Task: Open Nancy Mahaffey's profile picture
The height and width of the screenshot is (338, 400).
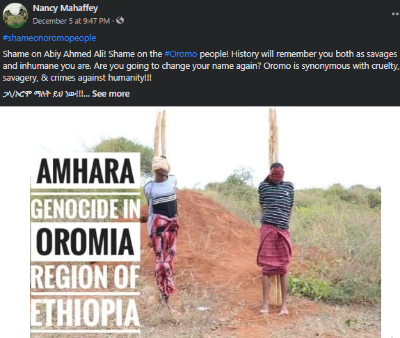Action: tap(15, 15)
